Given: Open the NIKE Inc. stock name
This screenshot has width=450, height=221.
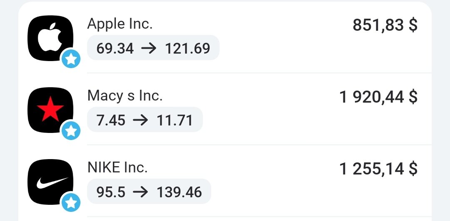Looking at the screenshot, I should [117, 167].
